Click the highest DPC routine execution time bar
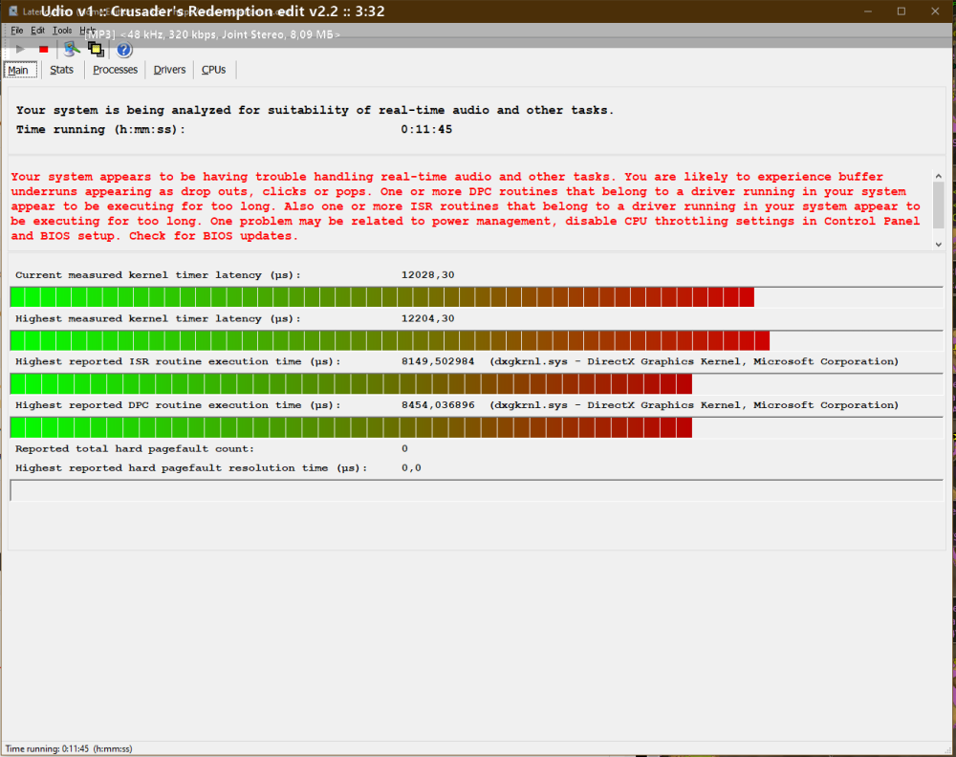 coord(351,427)
